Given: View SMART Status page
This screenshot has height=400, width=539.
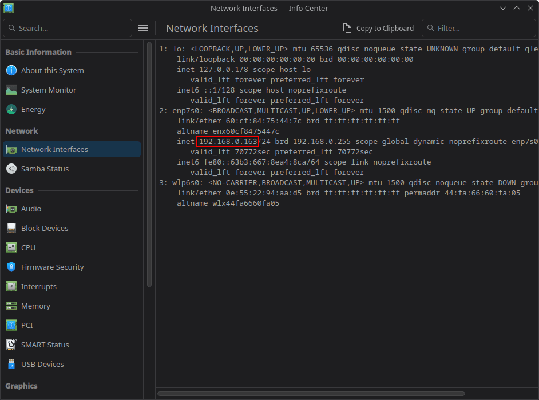Looking at the screenshot, I should coord(72,345).
